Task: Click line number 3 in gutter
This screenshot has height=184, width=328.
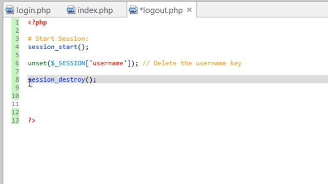Action: coord(17,39)
